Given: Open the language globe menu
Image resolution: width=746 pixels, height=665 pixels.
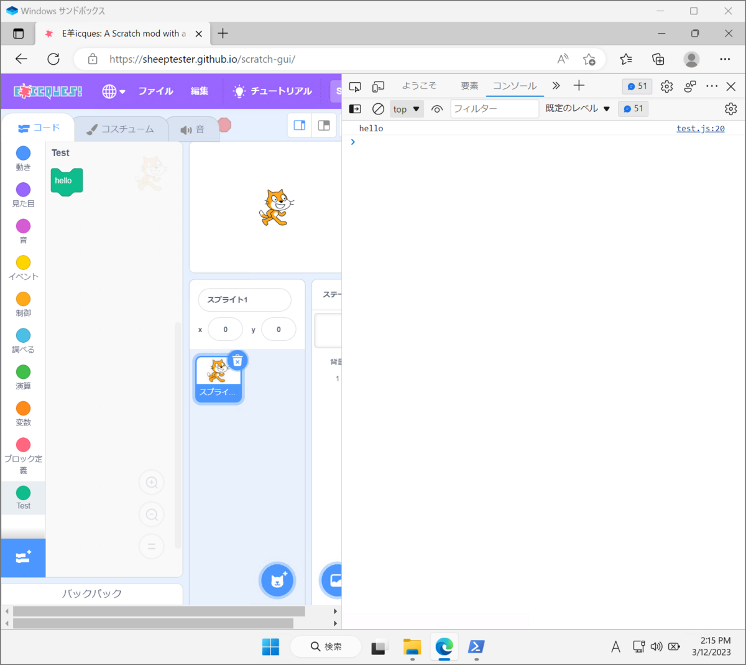Looking at the screenshot, I should (114, 91).
